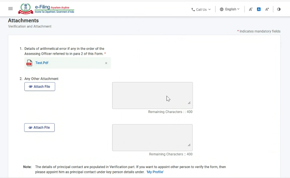Click the PDF icon next to Test.Pdf

[x=29, y=63]
